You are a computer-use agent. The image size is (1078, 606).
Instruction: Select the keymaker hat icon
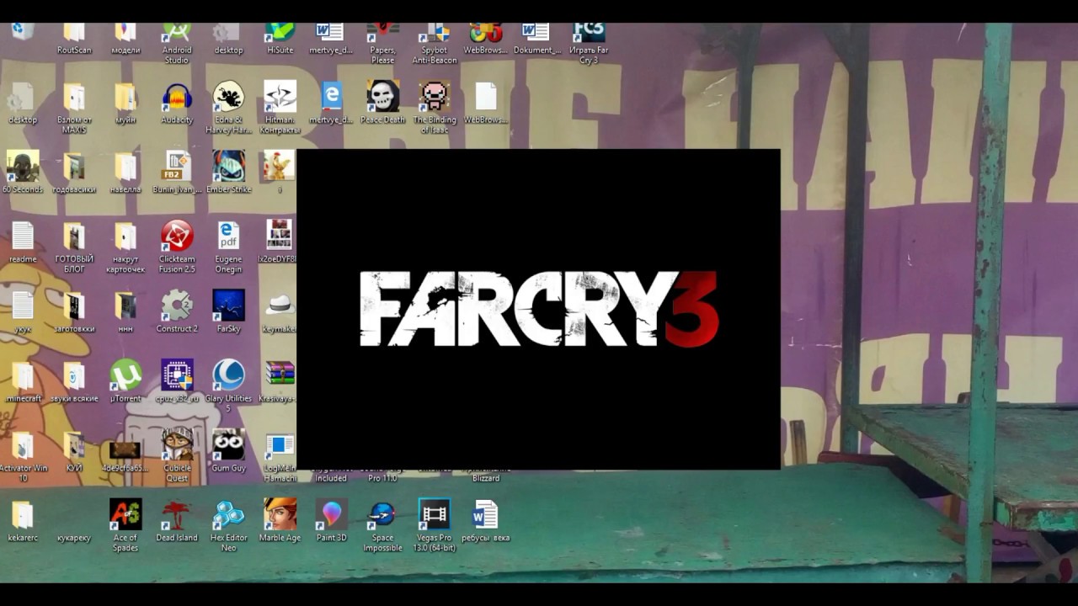(x=280, y=311)
